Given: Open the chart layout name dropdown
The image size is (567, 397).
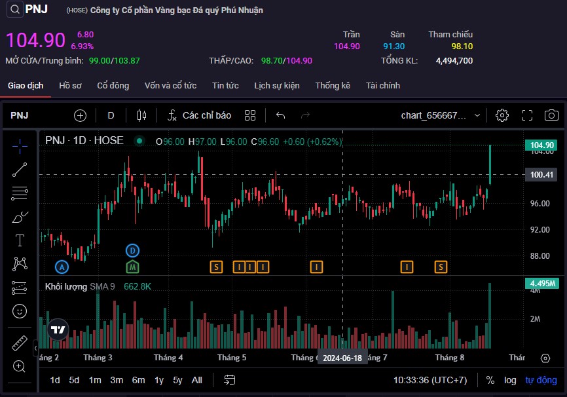Looking at the screenshot, I should point(440,115).
